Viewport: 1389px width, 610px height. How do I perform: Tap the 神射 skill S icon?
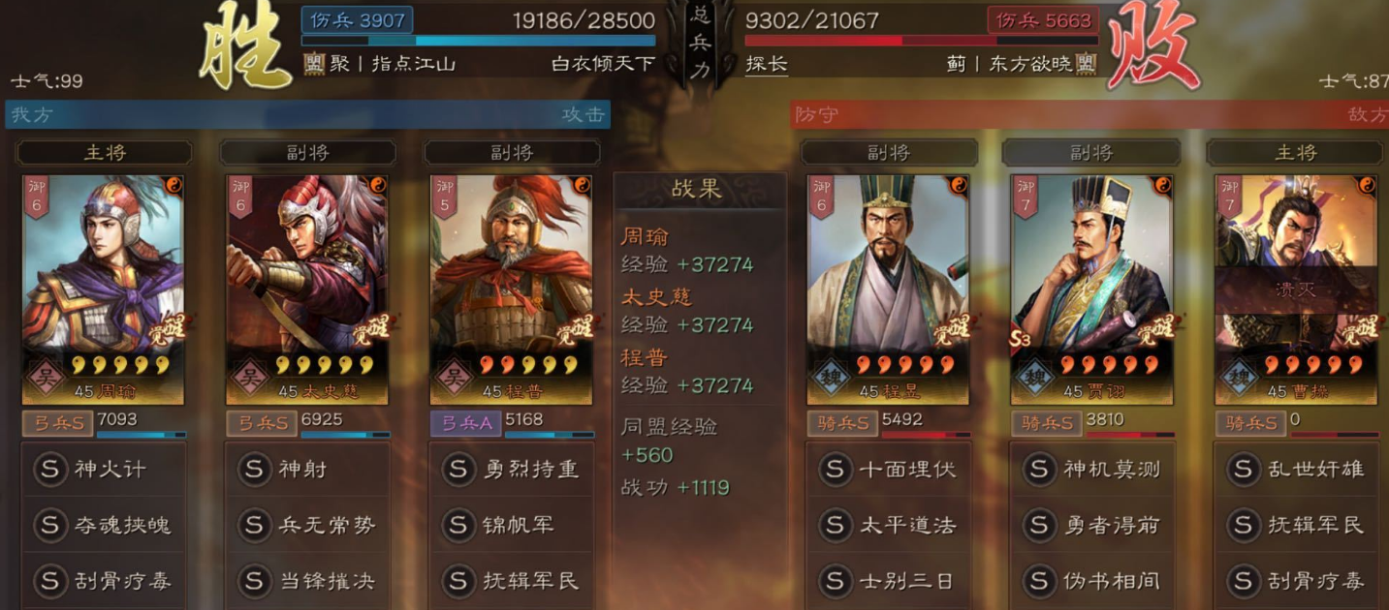pos(254,470)
